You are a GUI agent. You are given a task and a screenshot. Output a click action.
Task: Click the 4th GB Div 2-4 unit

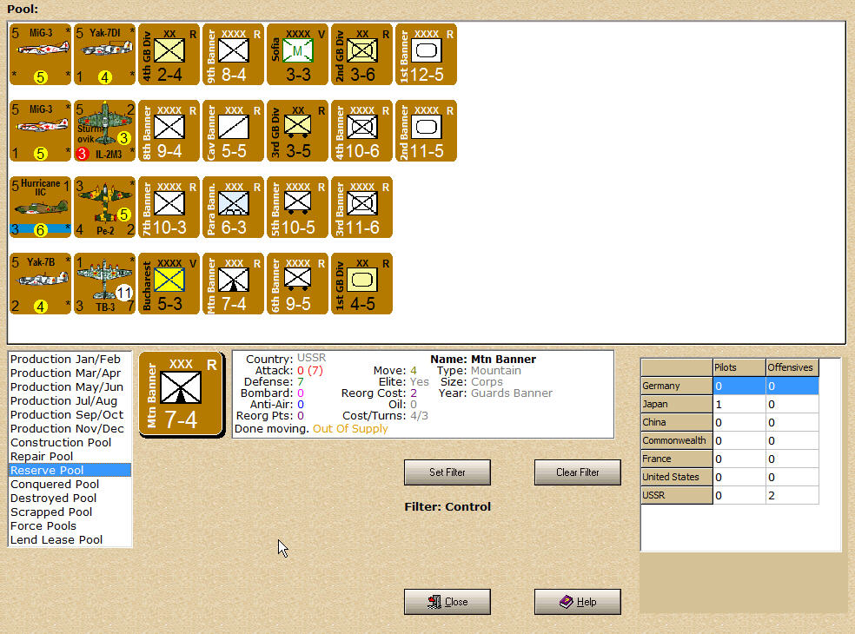pos(169,54)
